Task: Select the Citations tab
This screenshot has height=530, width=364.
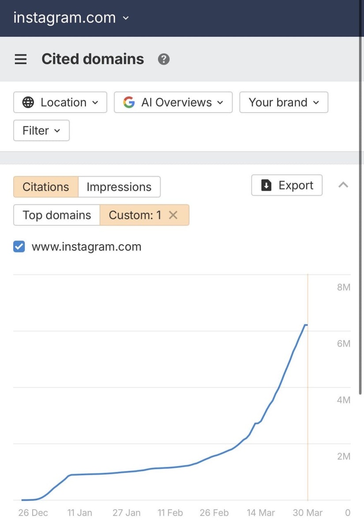Action: coord(46,187)
